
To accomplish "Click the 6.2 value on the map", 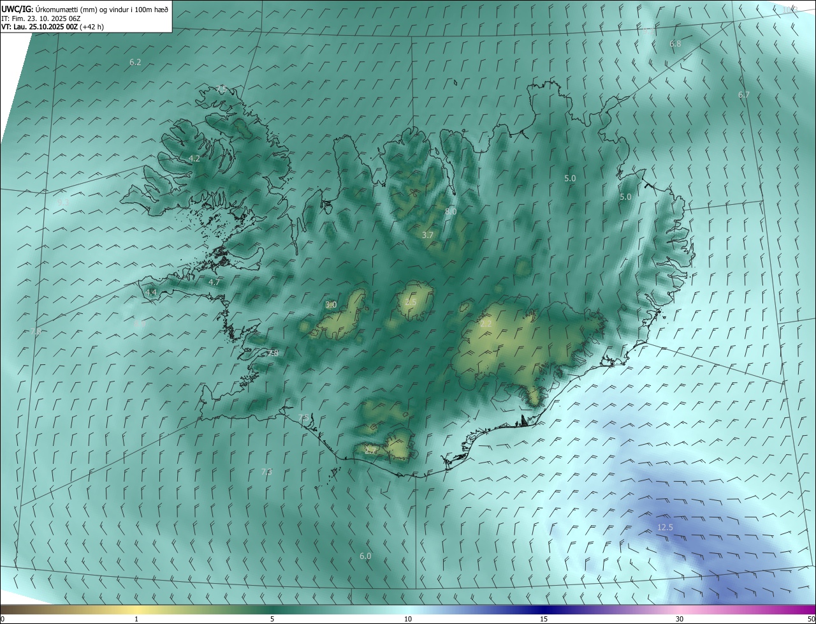I will click(x=135, y=63).
